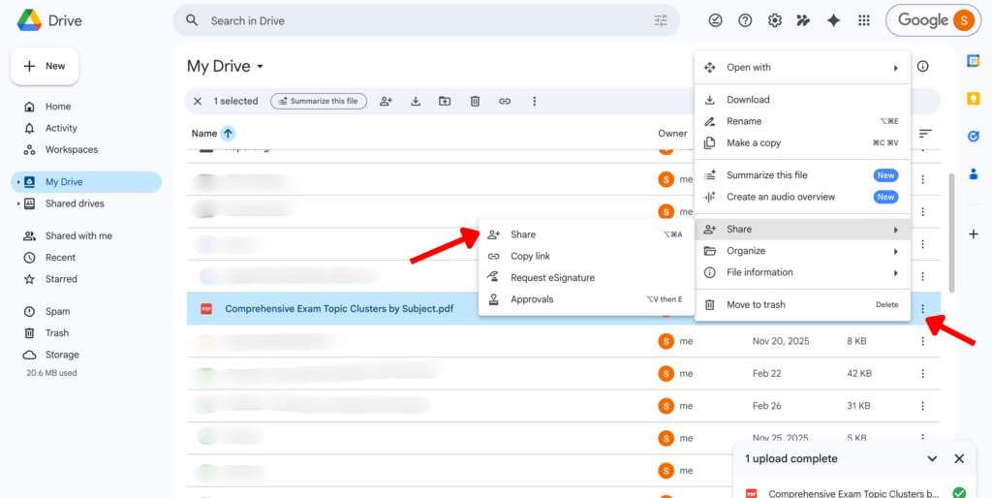
Task: Click the Owner column header
Action: click(672, 134)
